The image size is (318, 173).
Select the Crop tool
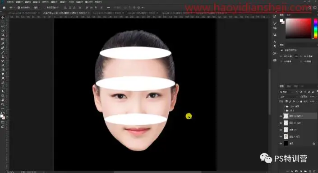pos(3,35)
